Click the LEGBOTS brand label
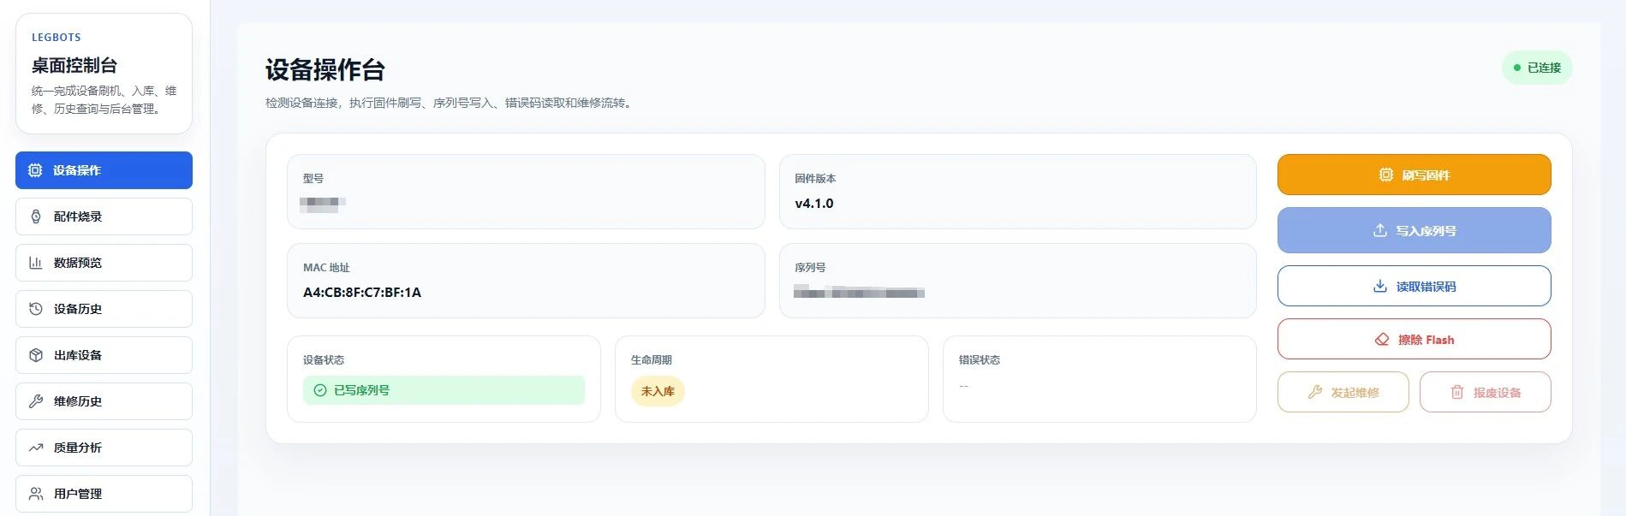Image resolution: width=1626 pixels, height=516 pixels. click(57, 38)
